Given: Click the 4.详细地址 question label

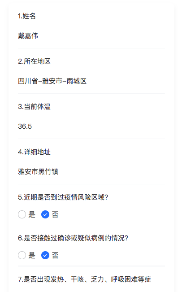Looking at the screenshot, I should 34,152.
